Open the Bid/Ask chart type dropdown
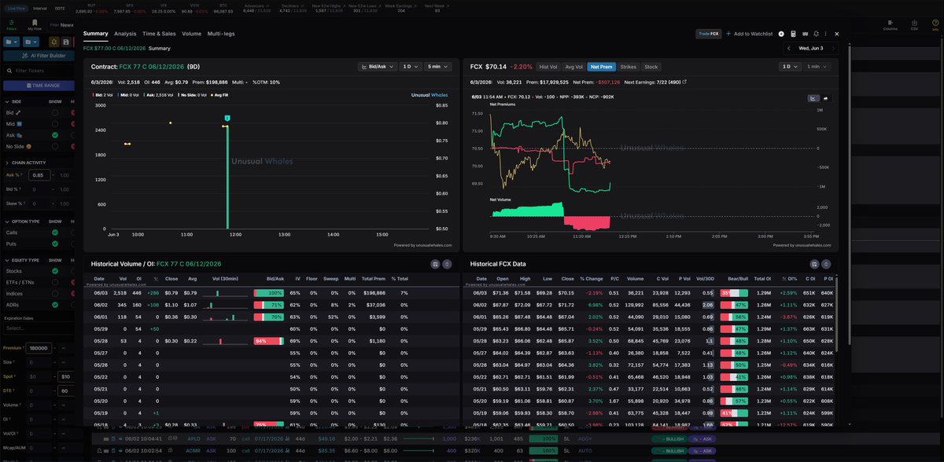The height and width of the screenshot is (462, 944). 377,67
